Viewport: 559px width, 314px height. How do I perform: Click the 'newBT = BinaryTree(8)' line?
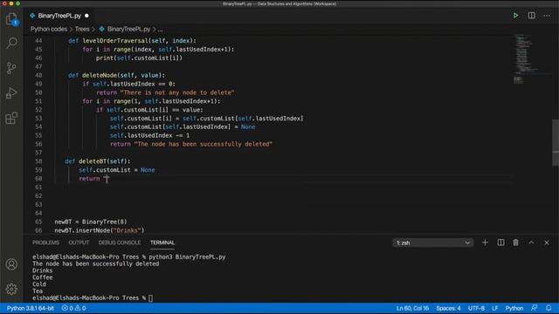pyautogui.click(x=91, y=222)
